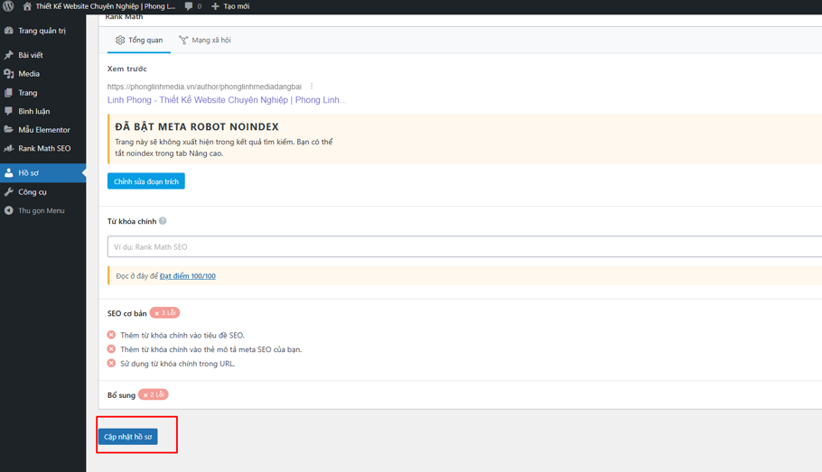Click the 2 Lỗi error badge
This screenshot has width=822, height=472.
click(x=153, y=394)
